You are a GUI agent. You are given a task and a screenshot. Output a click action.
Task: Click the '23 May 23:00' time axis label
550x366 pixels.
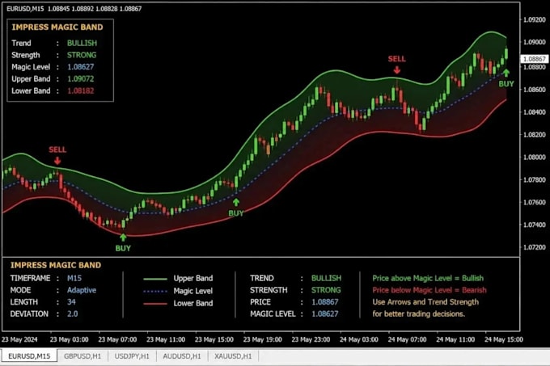click(311, 339)
